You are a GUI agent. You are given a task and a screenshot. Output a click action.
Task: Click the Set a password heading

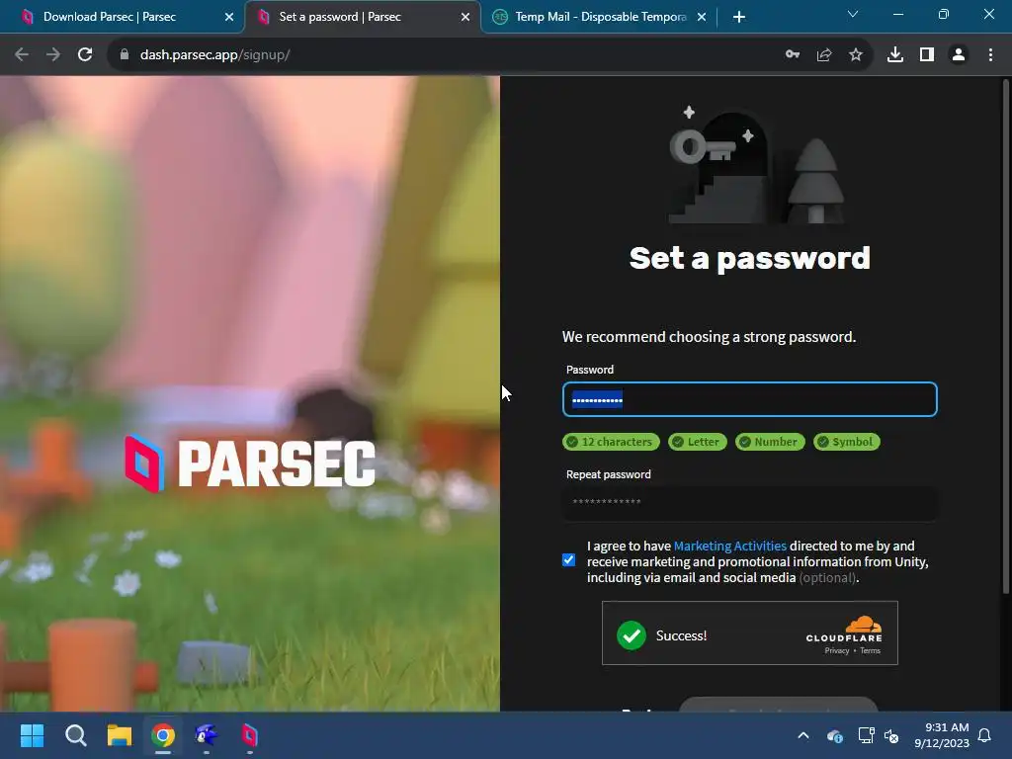750,259
